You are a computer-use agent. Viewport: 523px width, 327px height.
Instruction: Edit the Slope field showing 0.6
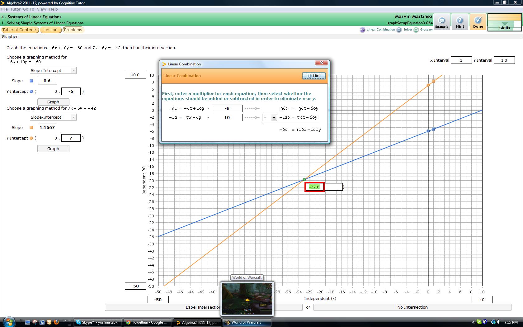(x=47, y=81)
